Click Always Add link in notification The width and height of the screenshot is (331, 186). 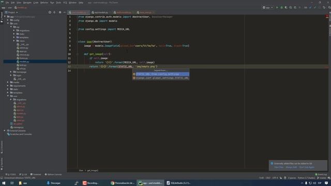pos(291,167)
